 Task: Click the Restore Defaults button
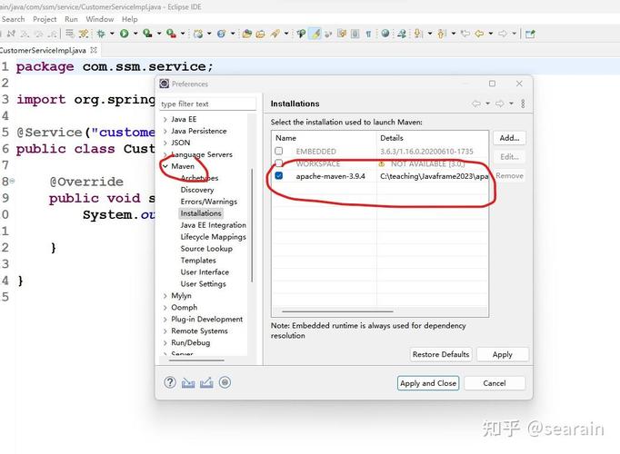441,354
